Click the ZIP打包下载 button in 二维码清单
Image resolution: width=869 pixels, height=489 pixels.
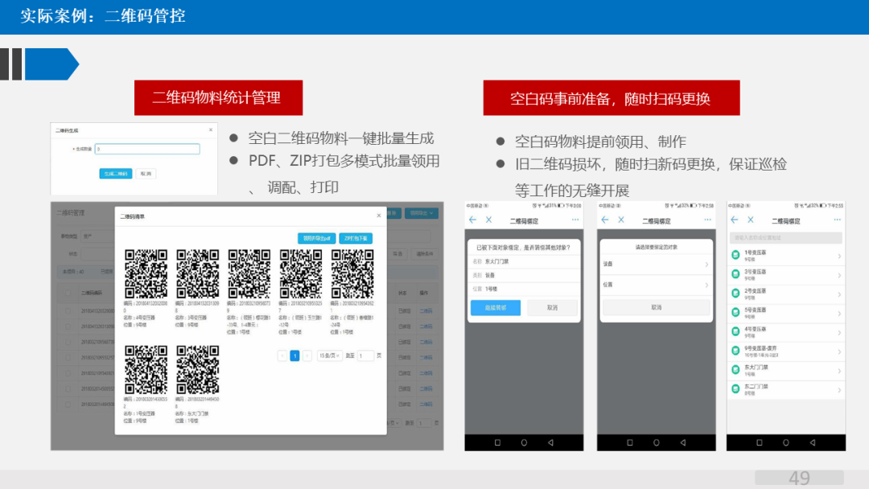click(x=355, y=238)
